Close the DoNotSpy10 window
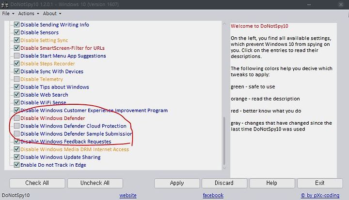The image size is (349, 200). click(x=341, y=4)
